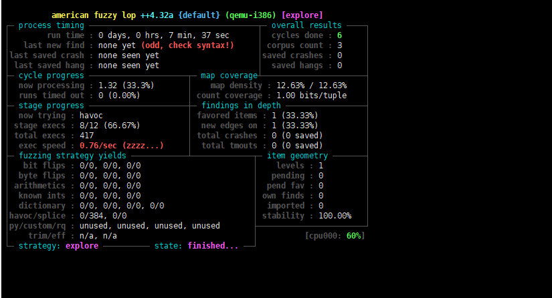
Task: Click dictionary value '0/0, 0/0, 0/0, 0/0'
Action: [122, 206]
